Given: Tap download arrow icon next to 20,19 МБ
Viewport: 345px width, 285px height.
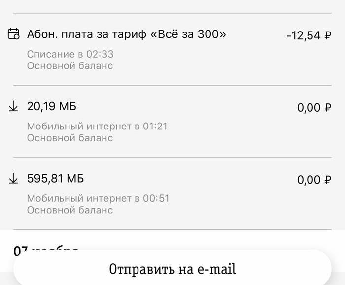Looking at the screenshot, I should (x=14, y=107).
